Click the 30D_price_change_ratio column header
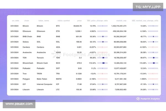The image size is (166, 111). [97, 21]
